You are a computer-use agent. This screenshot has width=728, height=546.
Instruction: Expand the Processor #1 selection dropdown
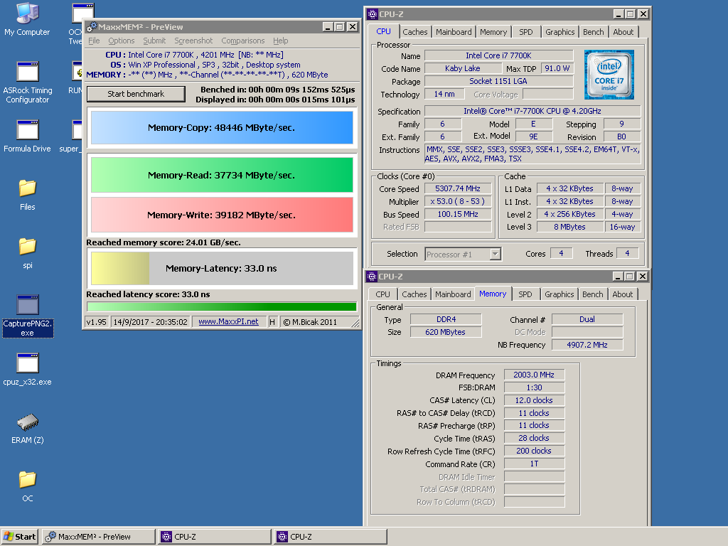point(495,254)
